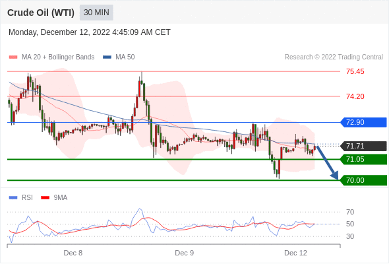Click the date and time line reading Monday, December 12, 2022
The height and width of the screenshot is (264, 389).
(90, 32)
